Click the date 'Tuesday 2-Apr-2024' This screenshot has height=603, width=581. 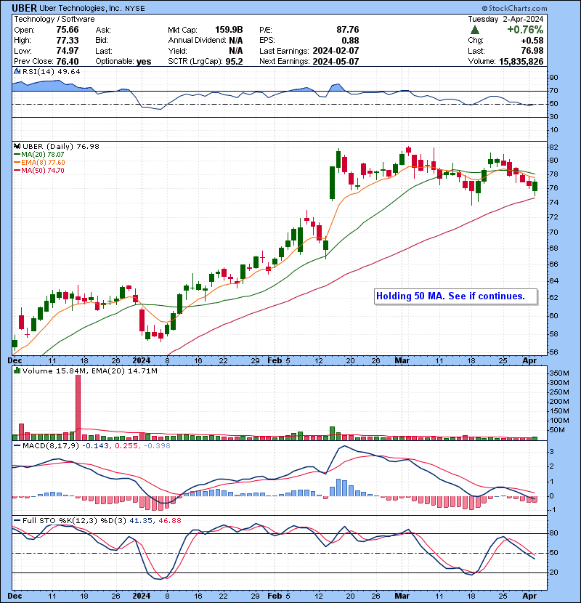click(505, 19)
